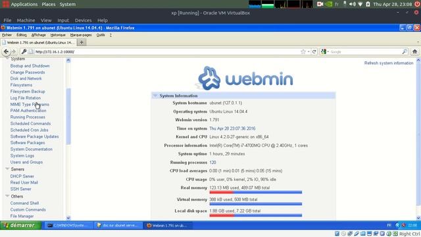The width and height of the screenshot is (421, 237).
Task: Open the VirtualBox Machine menu
Action: click(x=26, y=20)
